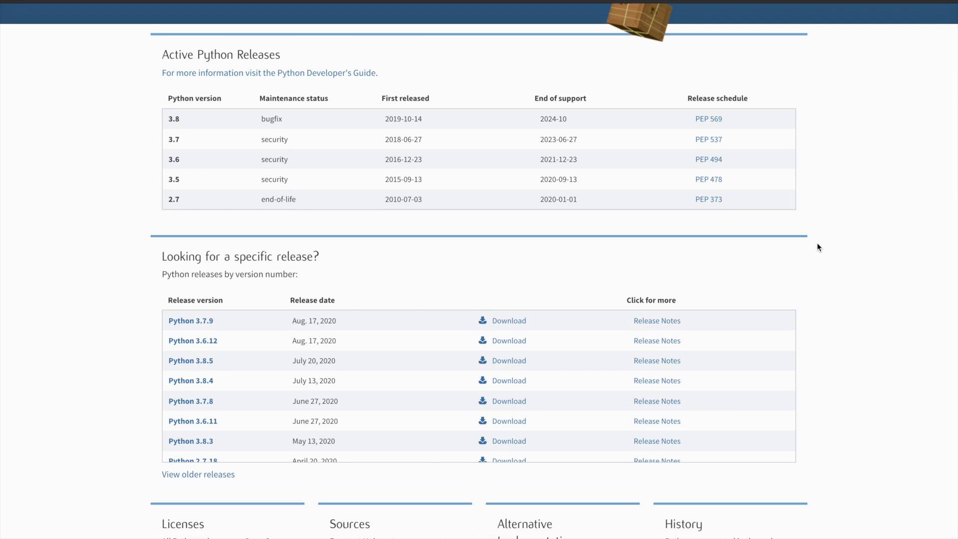Click download icon for Python 3.7.8
Image resolution: width=958 pixels, height=539 pixels.
[x=482, y=401]
